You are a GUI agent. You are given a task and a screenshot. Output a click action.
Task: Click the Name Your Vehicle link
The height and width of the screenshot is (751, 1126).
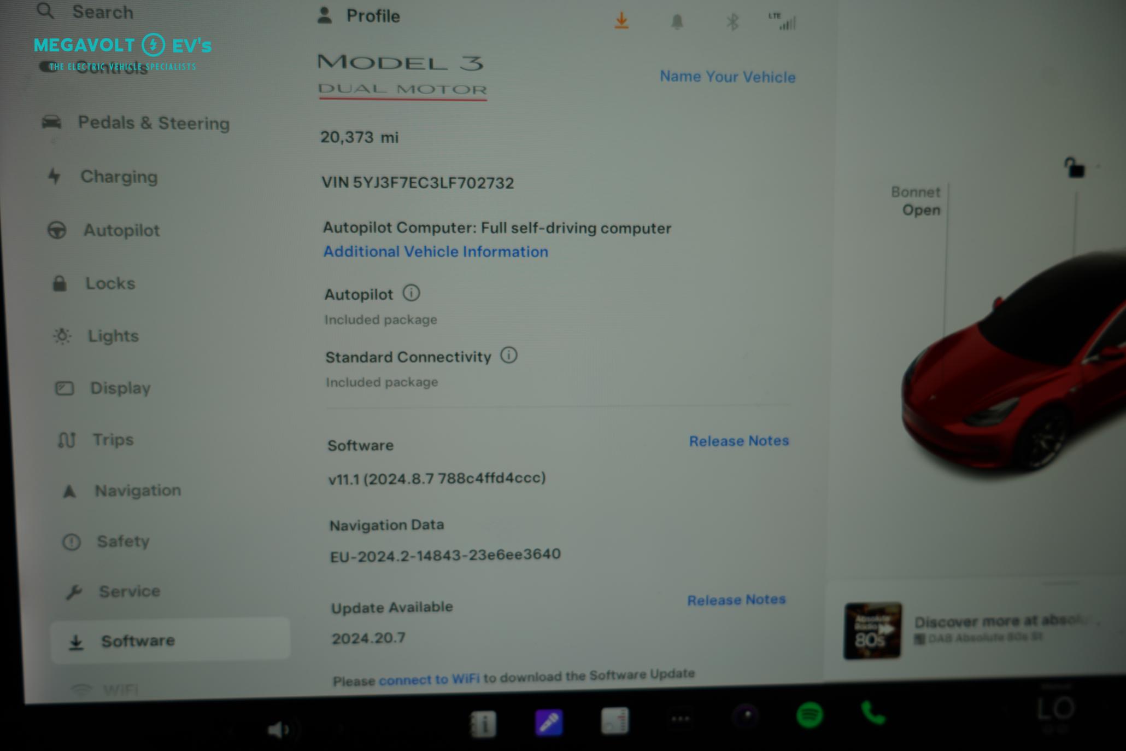click(x=726, y=76)
